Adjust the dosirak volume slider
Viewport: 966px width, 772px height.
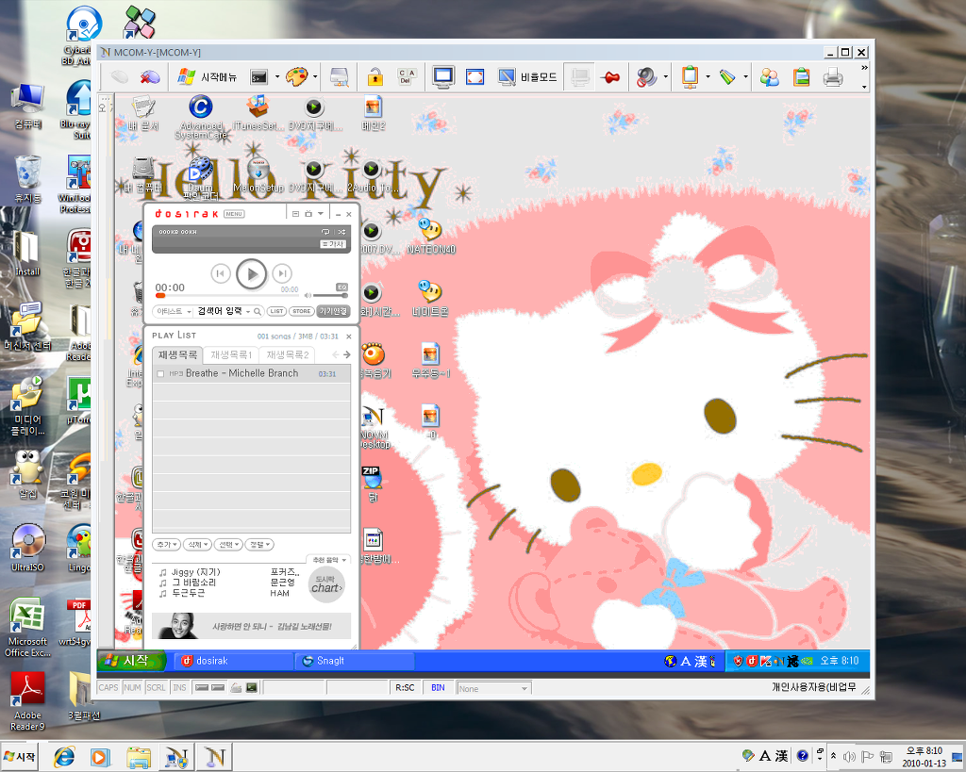(x=331, y=295)
